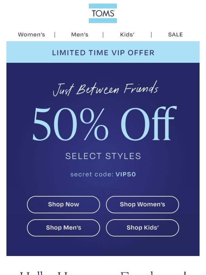The width and height of the screenshot is (206, 275).
Task: Open the Men's navigation link
Action: tap(80, 34)
